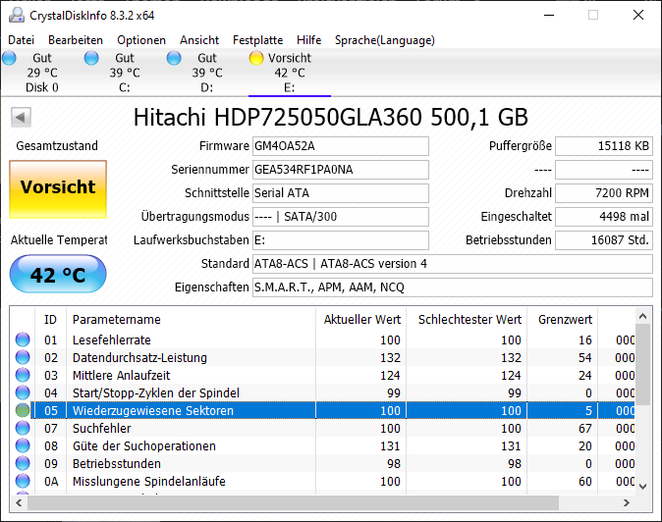Click scroll up arrow of attribute list
The image size is (662, 522).
(x=643, y=316)
